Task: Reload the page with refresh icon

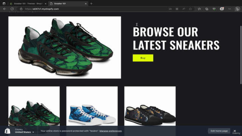Action: (12, 9)
